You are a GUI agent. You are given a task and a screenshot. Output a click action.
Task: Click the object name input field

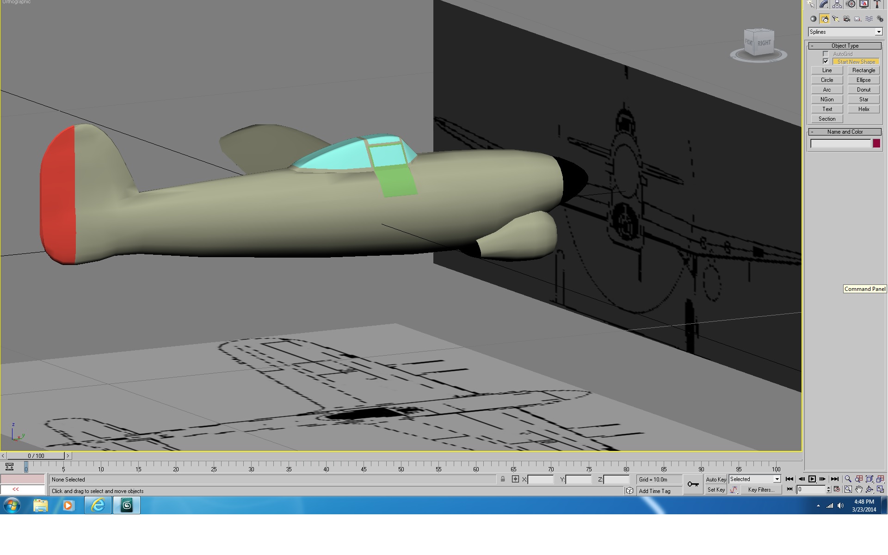[x=840, y=144]
